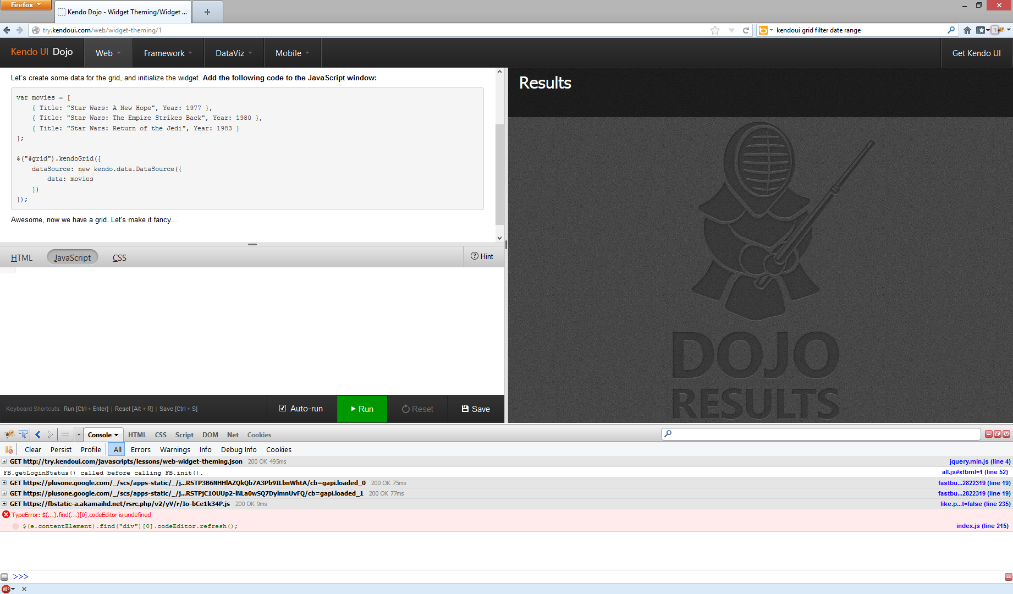This screenshot has height=594, width=1013.
Task: Navigate back in browser history
Action: click(x=7, y=30)
